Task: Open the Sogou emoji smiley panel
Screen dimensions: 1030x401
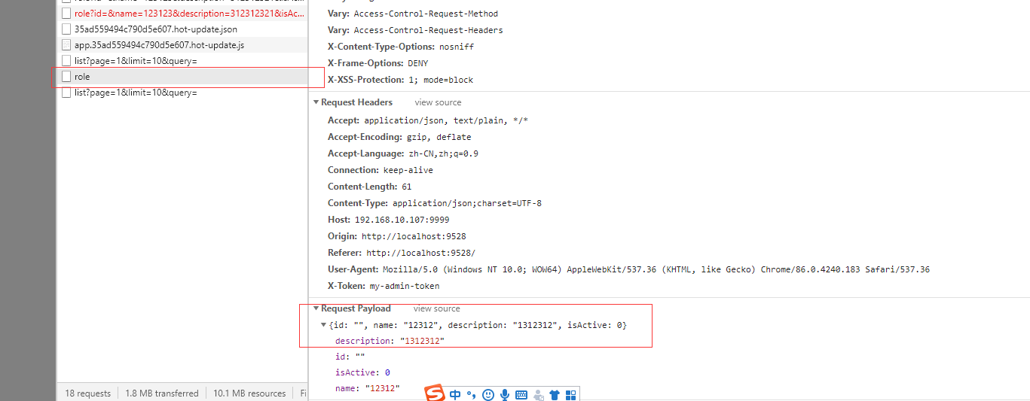Action: [x=488, y=394]
